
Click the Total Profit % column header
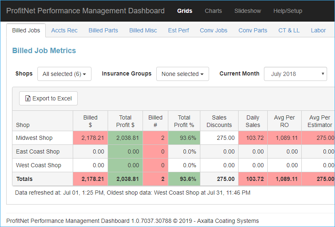184,121
